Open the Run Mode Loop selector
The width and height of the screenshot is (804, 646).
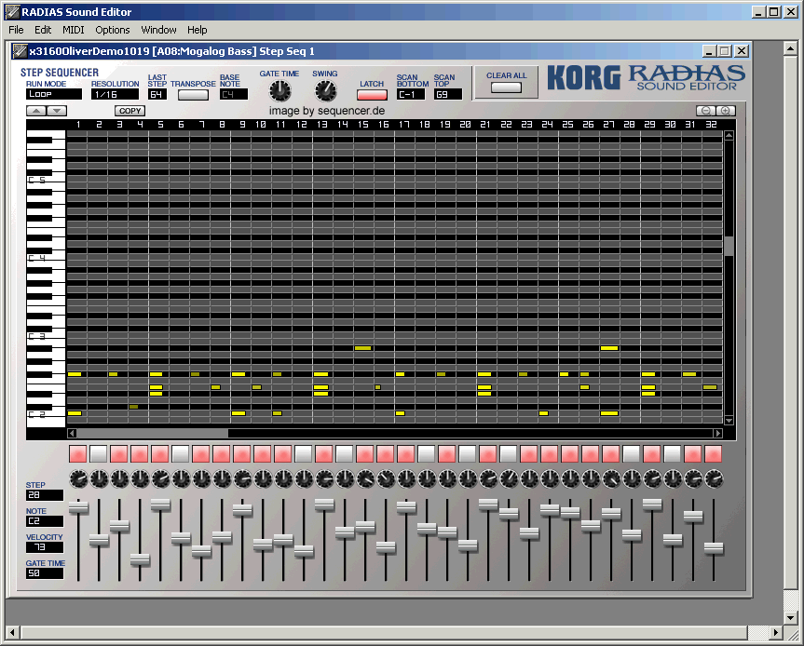click(54, 94)
